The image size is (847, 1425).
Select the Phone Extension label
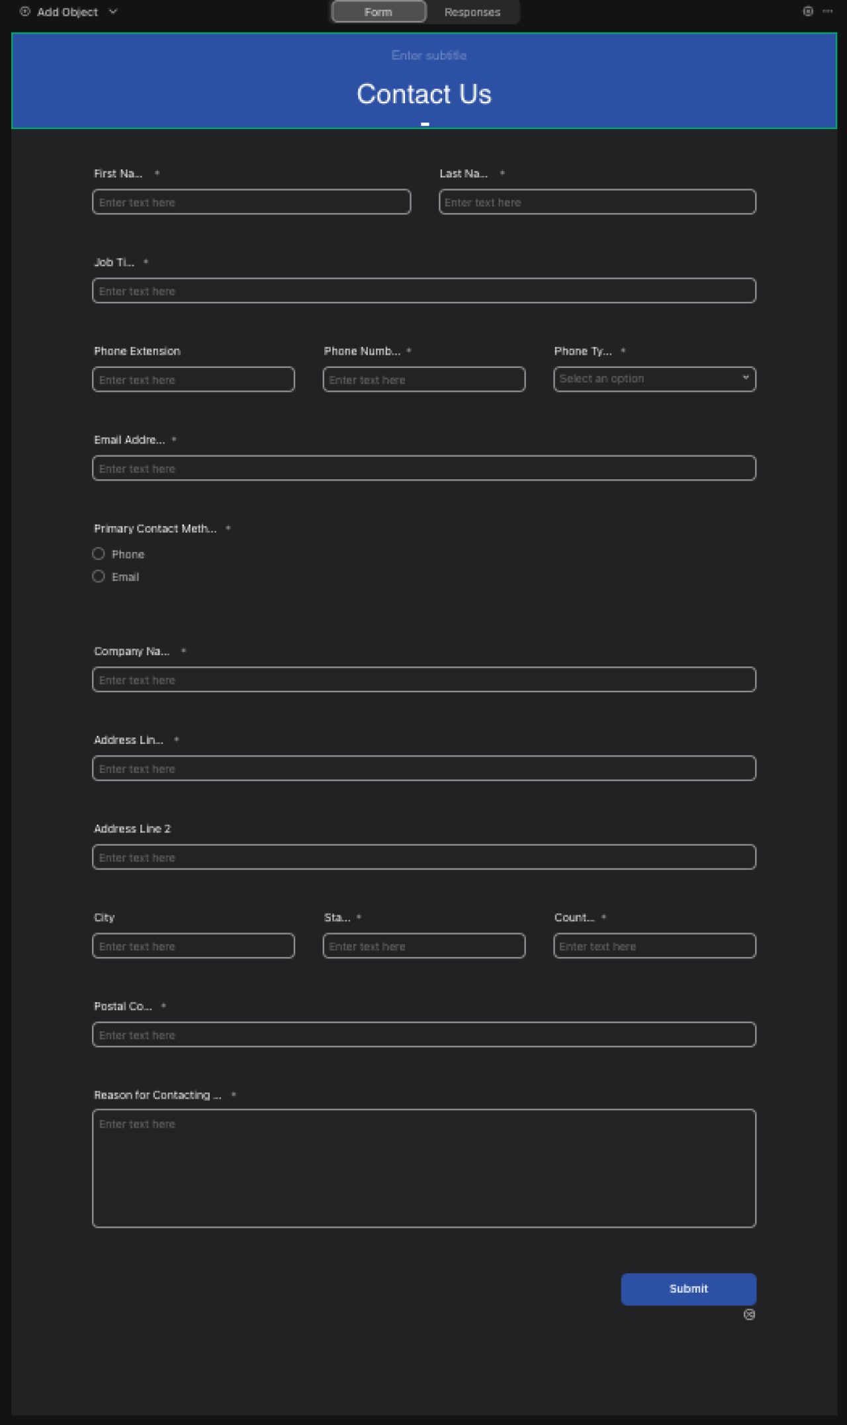137,351
